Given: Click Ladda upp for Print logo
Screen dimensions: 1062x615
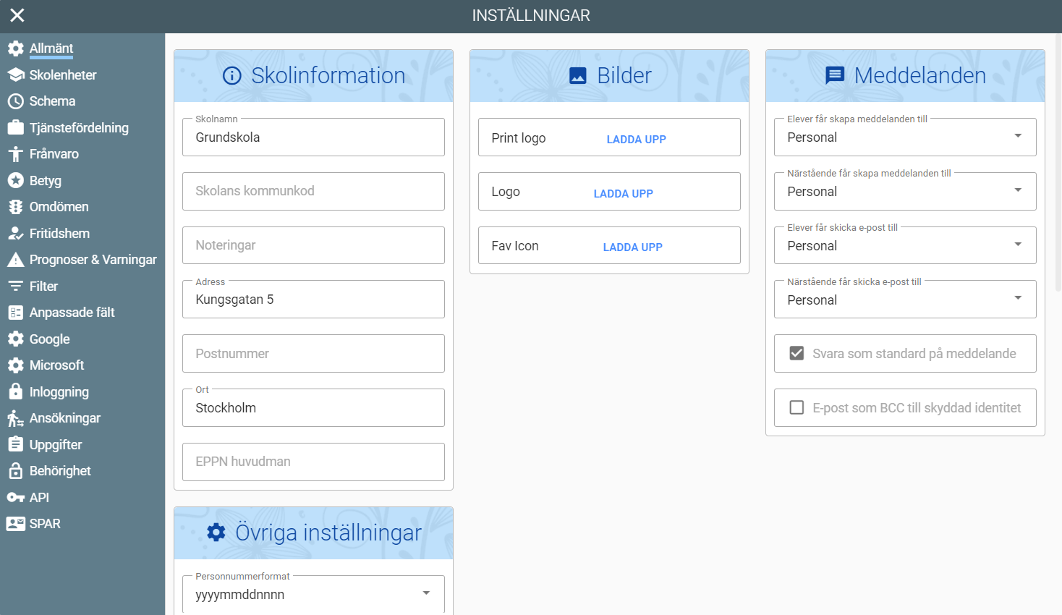Looking at the screenshot, I should coord(636,139).
